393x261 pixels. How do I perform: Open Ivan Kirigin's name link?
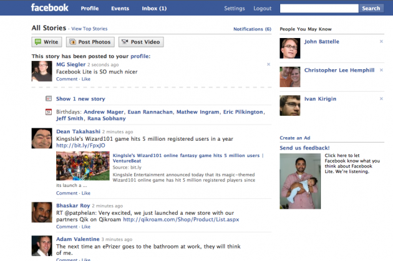click(320, 99)
